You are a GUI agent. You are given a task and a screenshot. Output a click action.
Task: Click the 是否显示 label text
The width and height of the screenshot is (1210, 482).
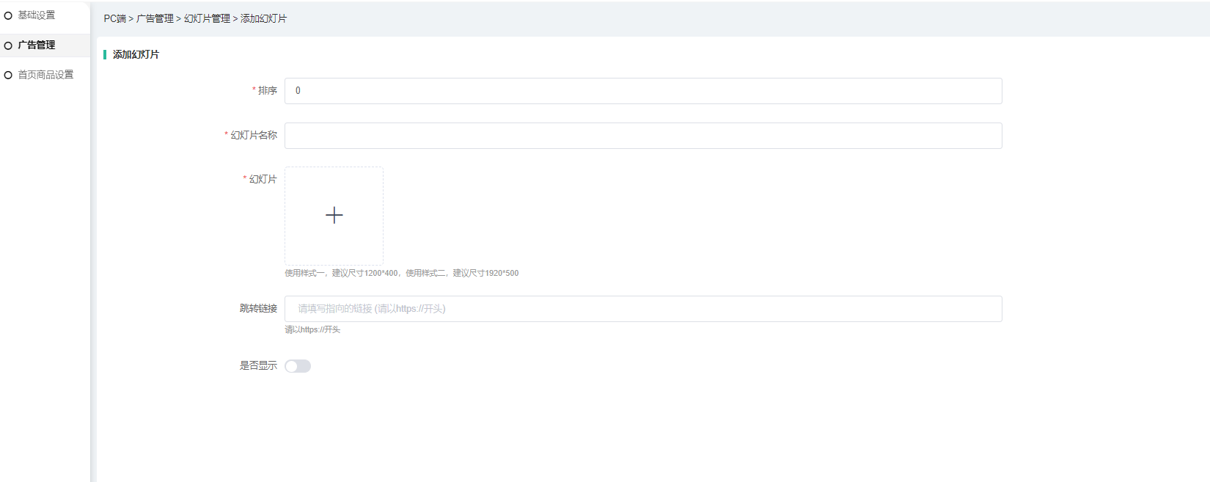[258, 365]
